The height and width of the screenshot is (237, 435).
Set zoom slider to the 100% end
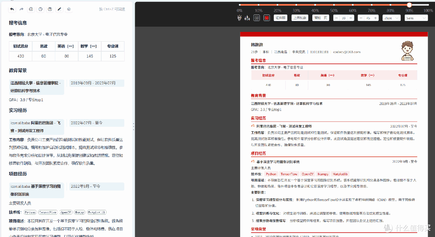[x=428, y=5]
